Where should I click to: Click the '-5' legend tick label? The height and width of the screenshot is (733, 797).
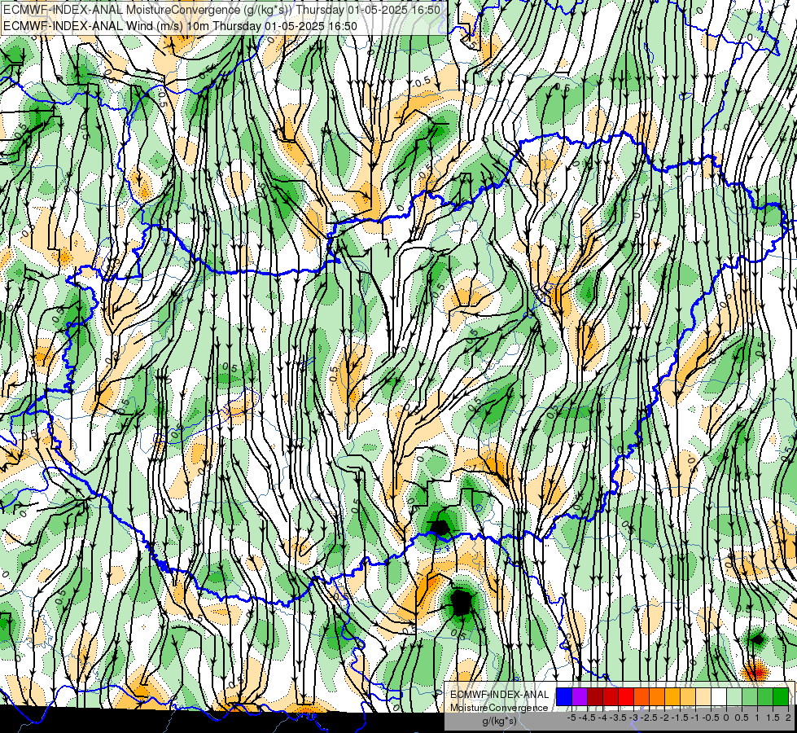(x=571, y=718)
